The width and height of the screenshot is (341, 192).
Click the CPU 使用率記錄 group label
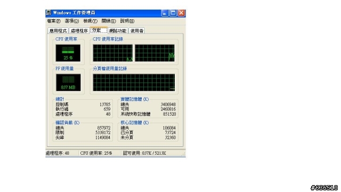click(x=108, y=39)
